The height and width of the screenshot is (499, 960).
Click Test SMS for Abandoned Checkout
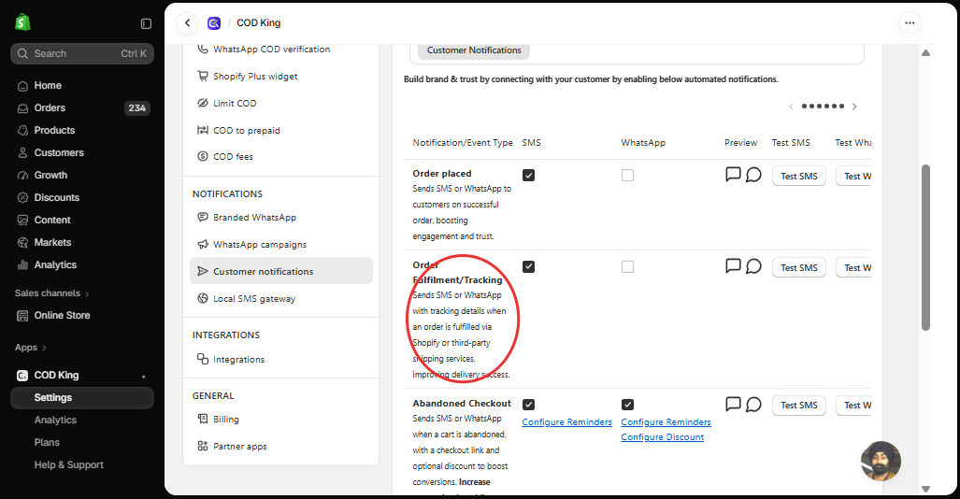799,406
